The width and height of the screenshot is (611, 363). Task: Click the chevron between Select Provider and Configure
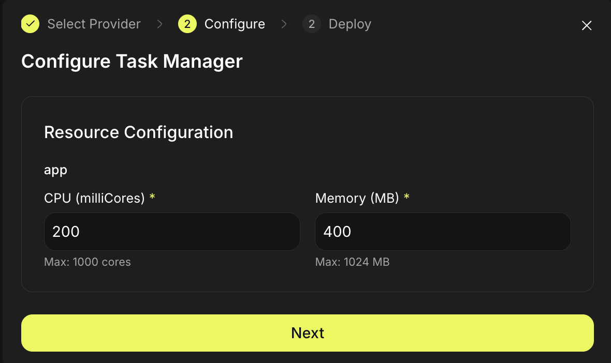click(x=159, y=24)
